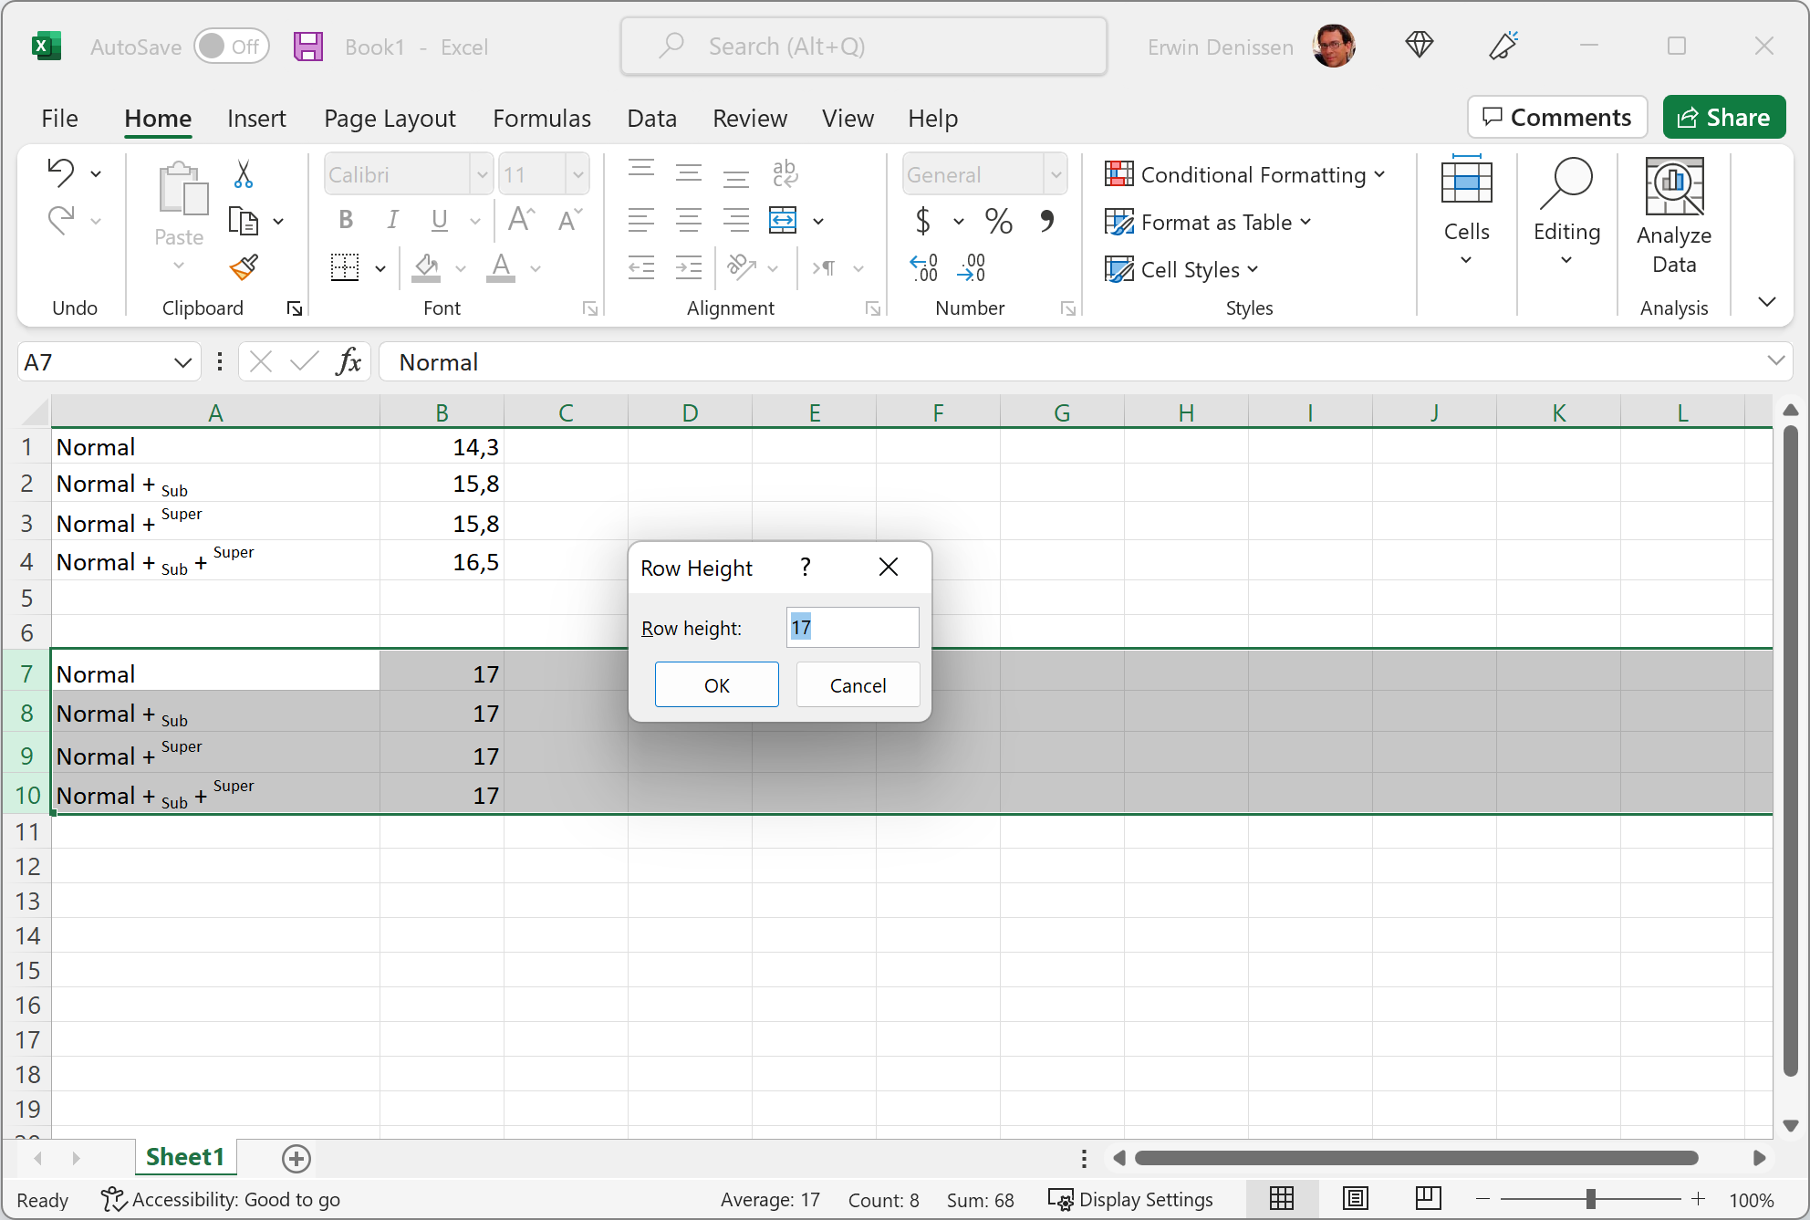Viewport: 1810px width, 1220px height.
Task: Apply Percent Style format
Action: (999, 220)
